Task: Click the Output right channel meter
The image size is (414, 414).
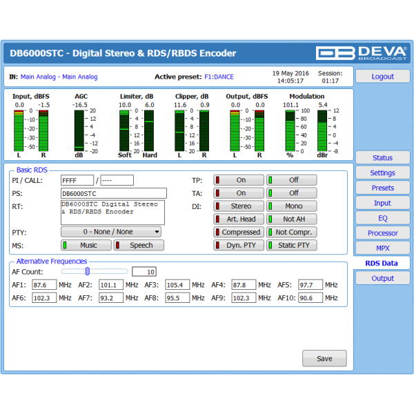Action: [x=259, y=130]
